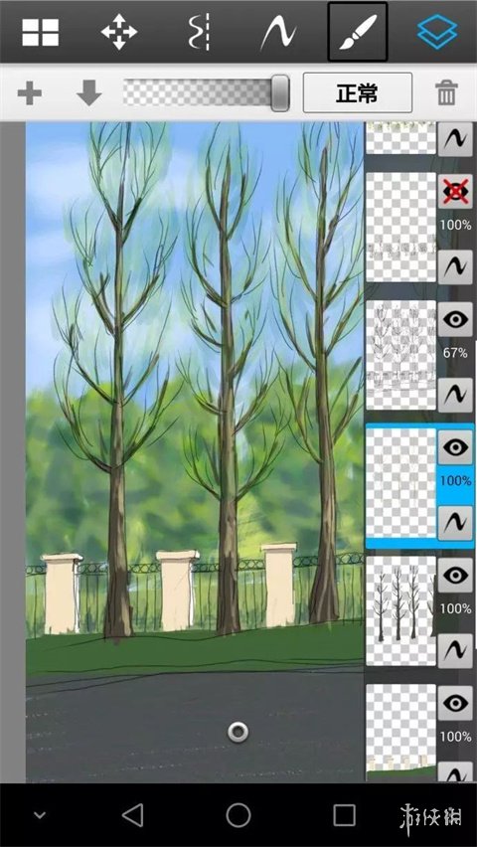Image resolution: width=477 pixels, height=847 pixels.
Task: Click the layer opacity slider handle
Action: [x=280, y=93]
